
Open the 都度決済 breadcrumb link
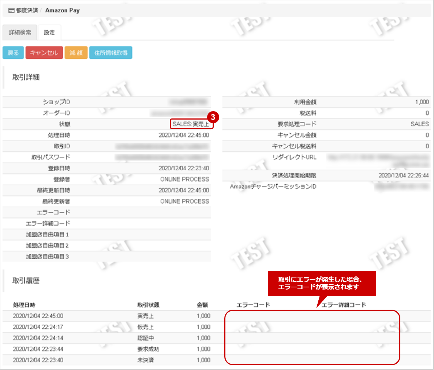(x=27, y=11)
